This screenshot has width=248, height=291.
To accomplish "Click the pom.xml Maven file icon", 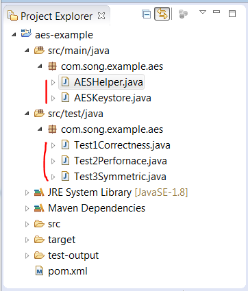I will click(x=39, y=271).
